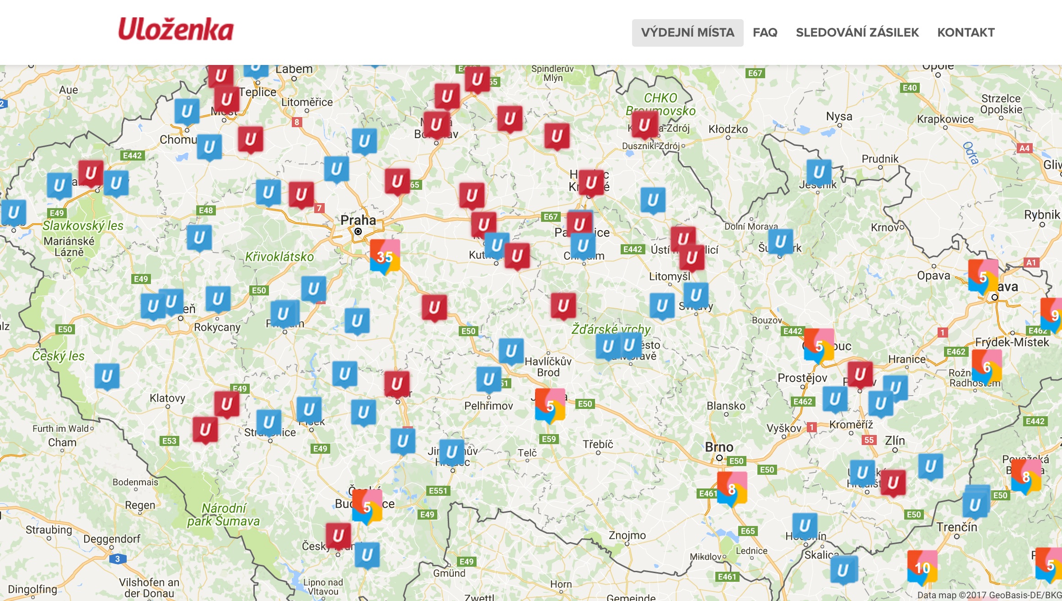1062x601 pixels.
Task: Click the Znojmo label on map
Action: [x=627, y=535]
